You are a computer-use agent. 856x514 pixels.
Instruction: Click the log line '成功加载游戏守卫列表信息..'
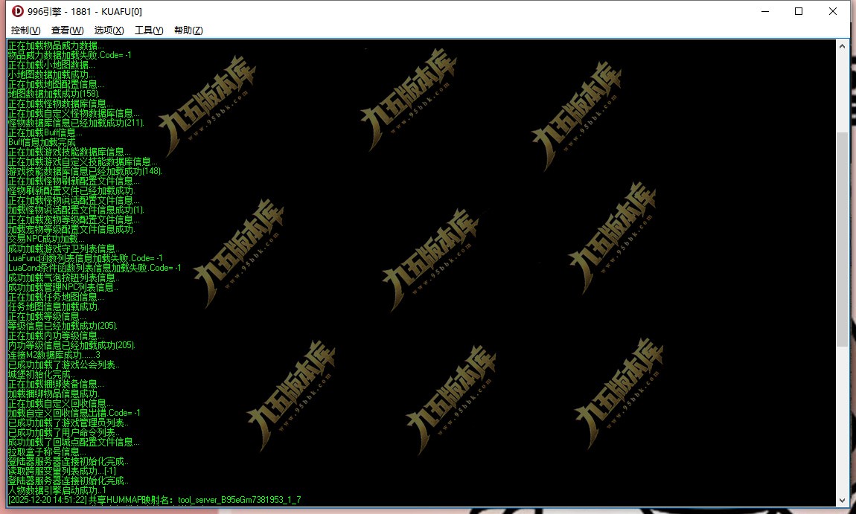63,248
